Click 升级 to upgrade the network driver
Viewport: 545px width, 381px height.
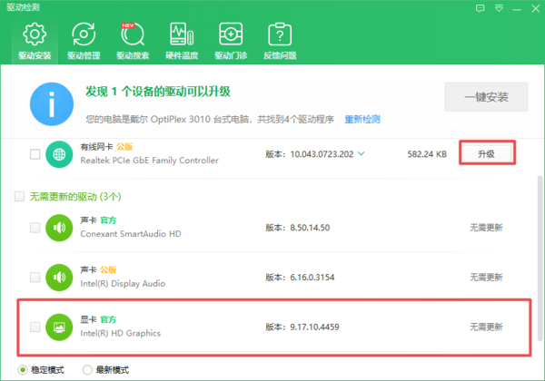click(486, 153)
